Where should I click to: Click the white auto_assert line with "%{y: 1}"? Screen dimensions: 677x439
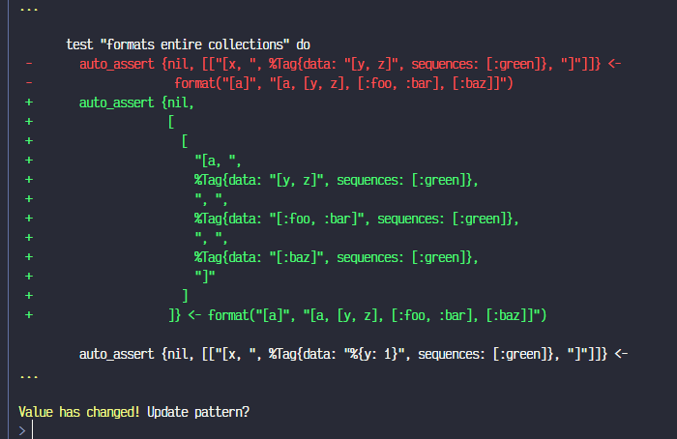tap(353, 355)
